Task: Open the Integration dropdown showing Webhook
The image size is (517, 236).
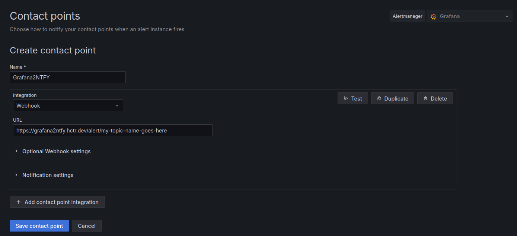Action: (x=68, y=105)
